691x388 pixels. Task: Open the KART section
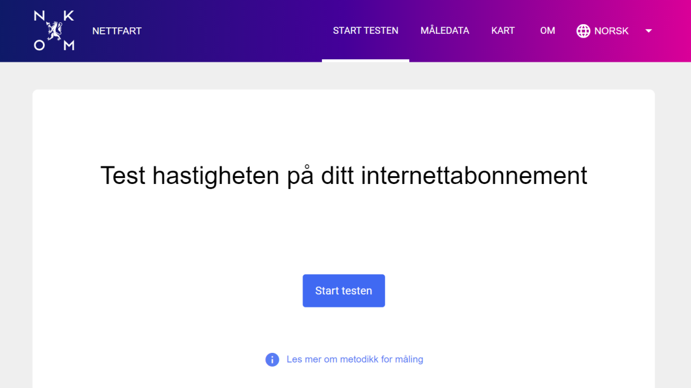coord(502,30)
